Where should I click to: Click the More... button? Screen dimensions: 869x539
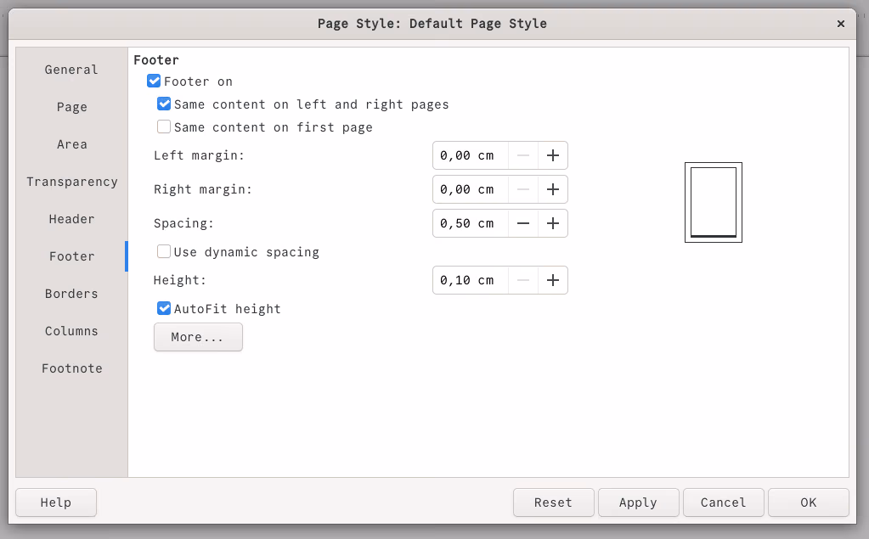tap(198, 337)
